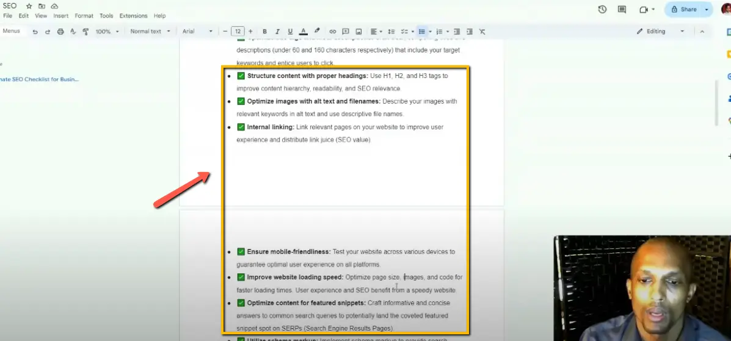This screenshot has height=341, width=731.
Task: Open the View menu
Action: (x=41, y=16)
